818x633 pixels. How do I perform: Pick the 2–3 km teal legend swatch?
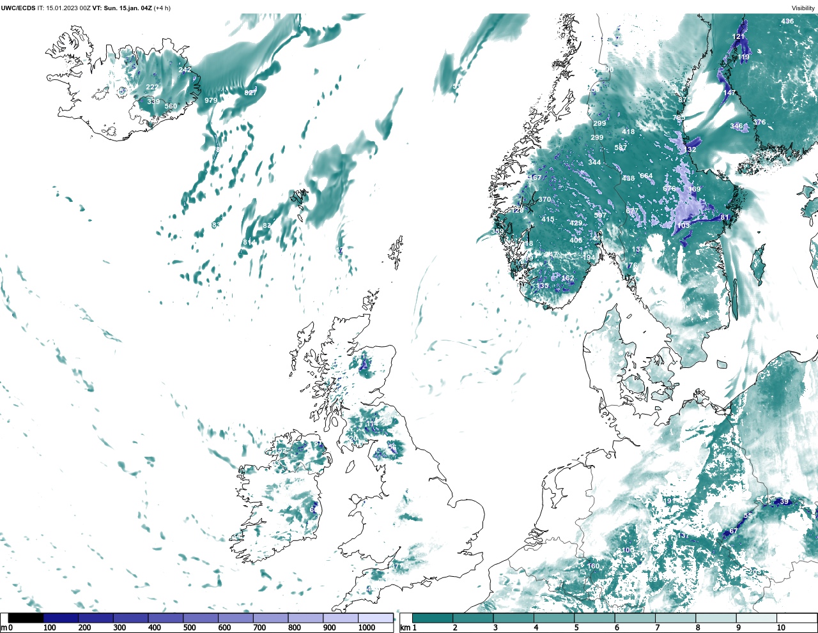pyautogui.click(x=473, y=618)
